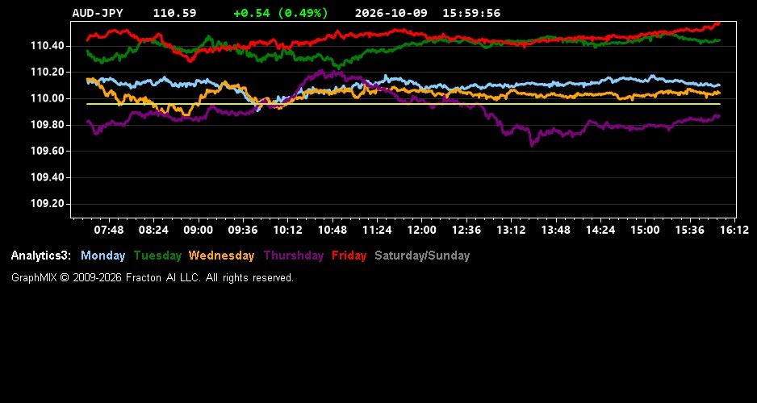Screen dimensions: 757x403
Task: Click the 15:59:56 timestamp
Action: click(471, 13)
